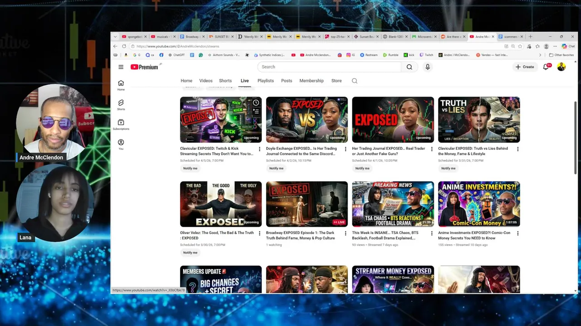Screen dimensions: 581x326
Task: Open options menu for This Week Is INSANE video
Action: pyautogui.click(x=432, y=234)
